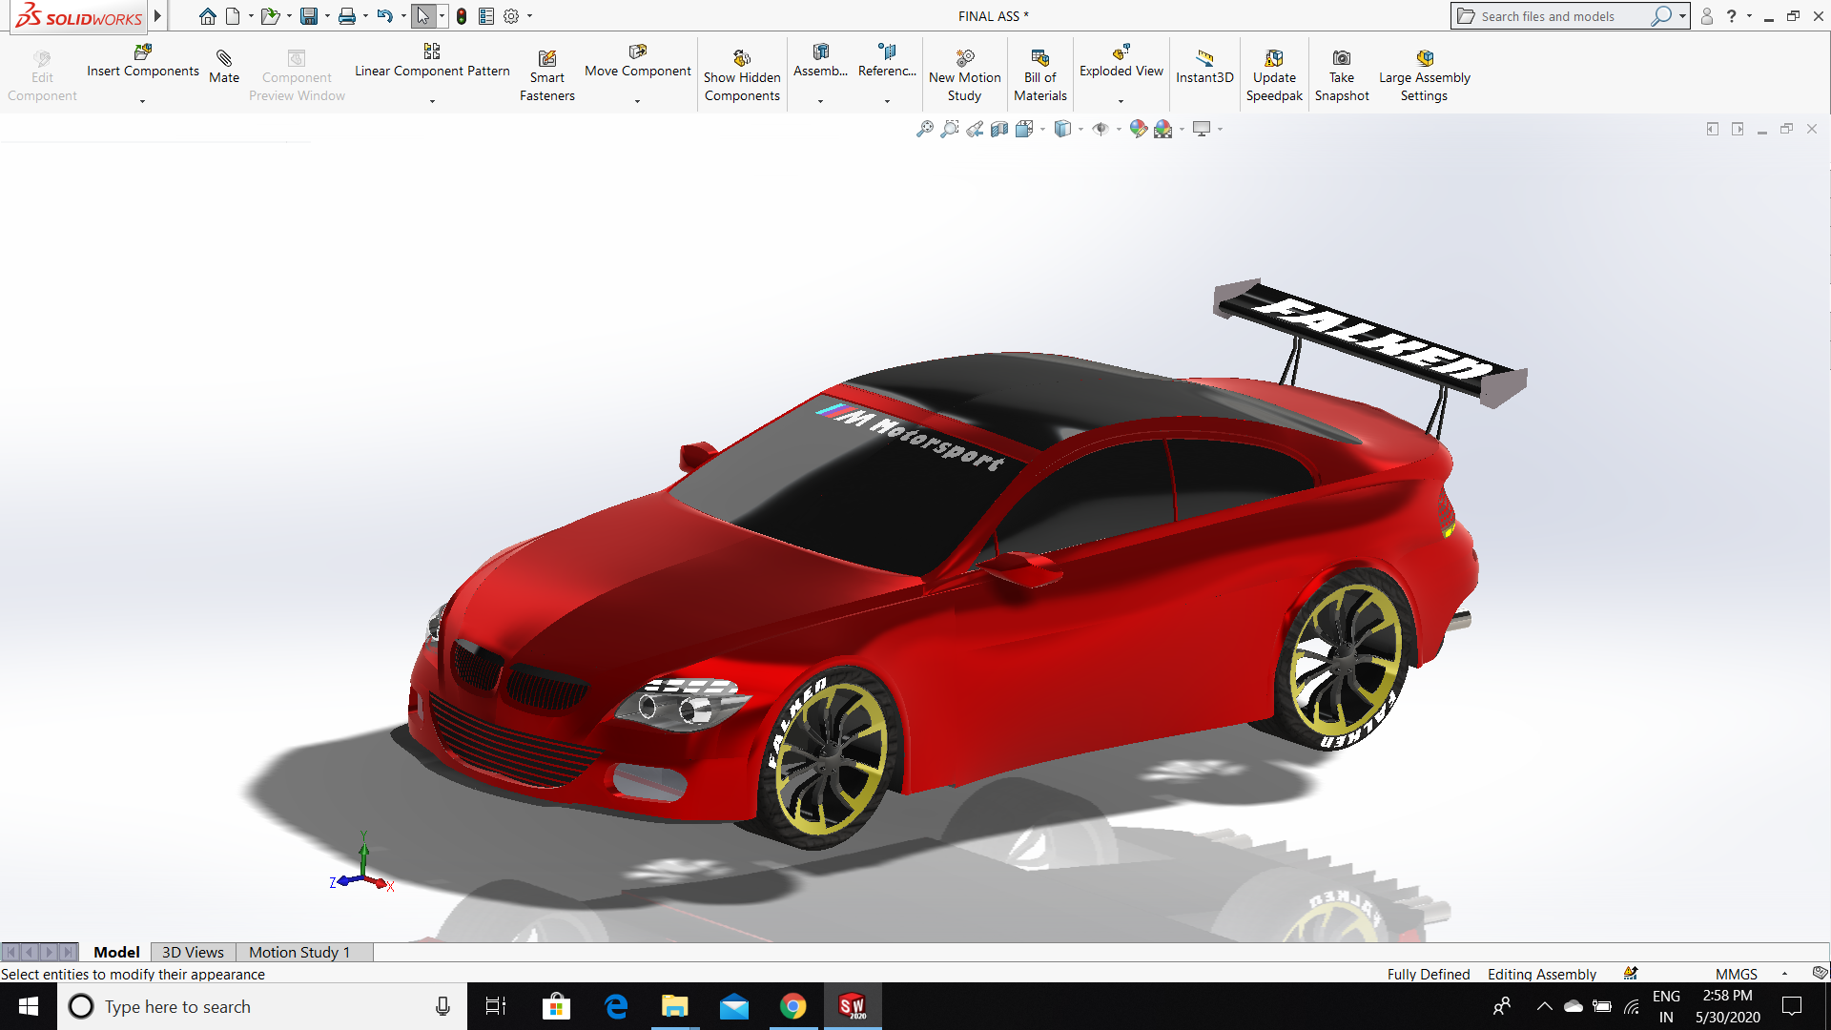Click Take Snapshot camera icon
Image resolution: width=1831 pixels, height=1030 pixels.
click(x=1341, y=59)
